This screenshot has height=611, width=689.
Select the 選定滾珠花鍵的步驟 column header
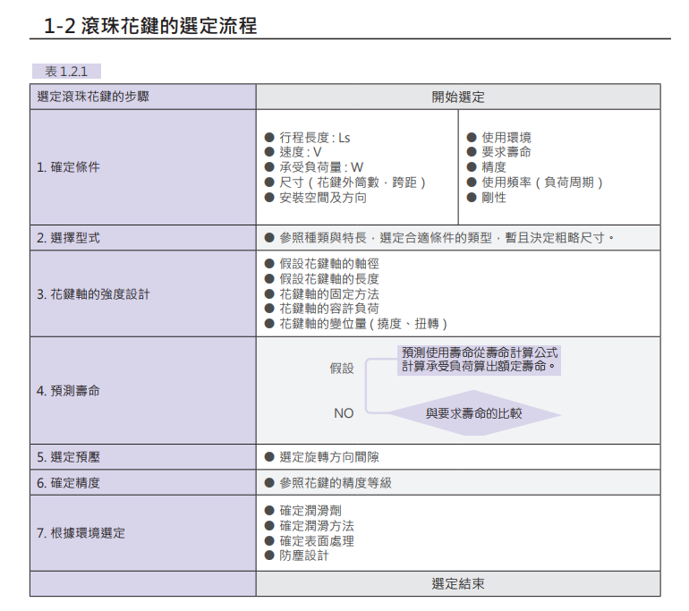click(x=93, y=97)
